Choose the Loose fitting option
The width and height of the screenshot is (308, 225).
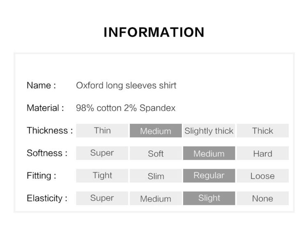pos(263,176)
